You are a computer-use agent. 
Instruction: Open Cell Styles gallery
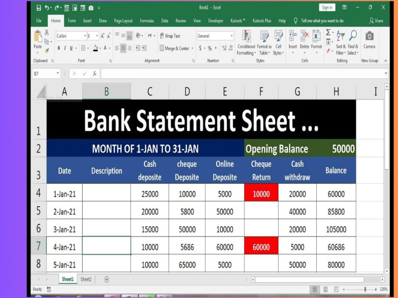tap(279, 43)
